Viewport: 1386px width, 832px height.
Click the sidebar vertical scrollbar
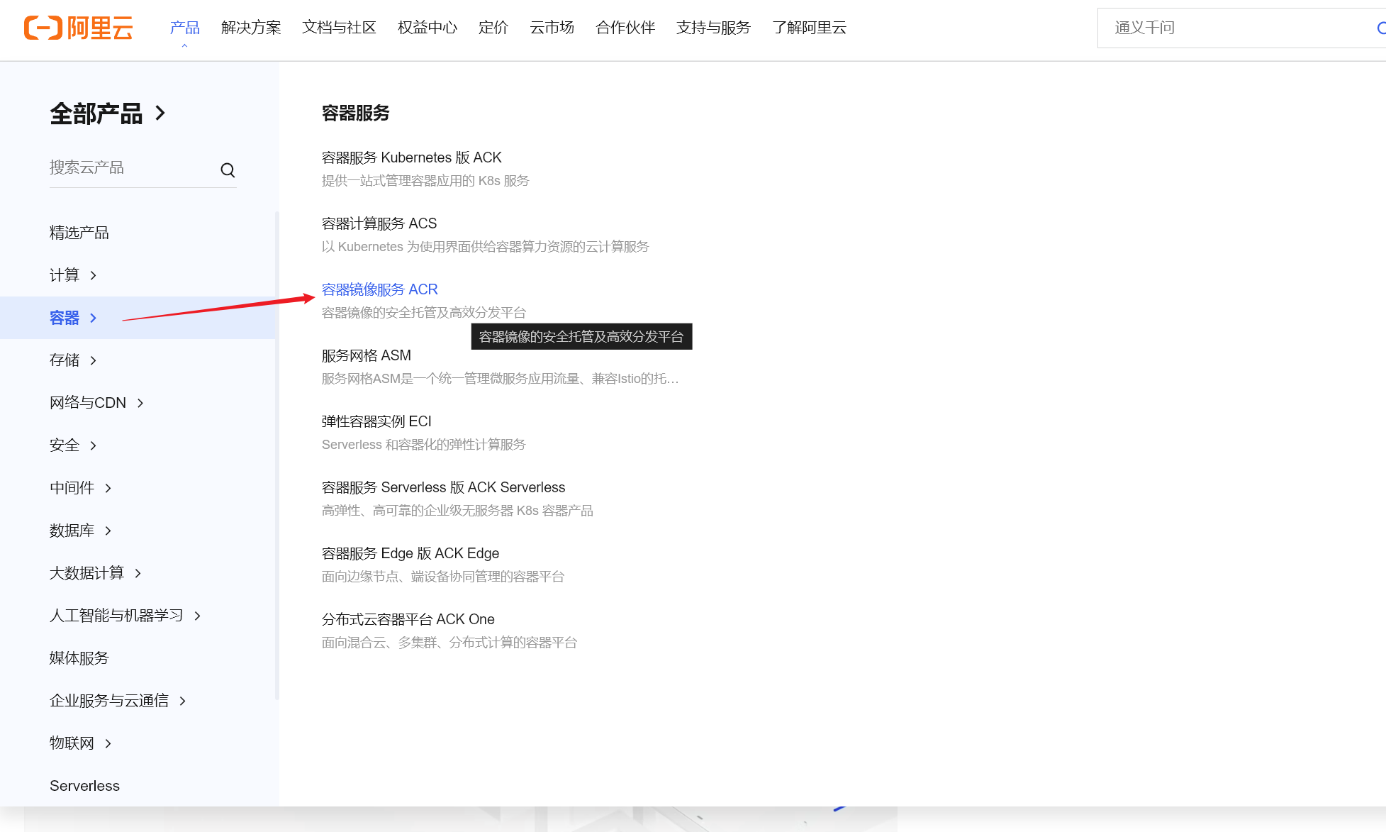(277, 454)
